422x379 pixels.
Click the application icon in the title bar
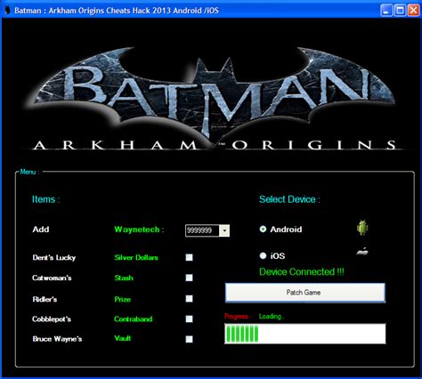click(7, 11)
